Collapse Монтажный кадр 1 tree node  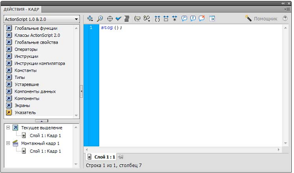(x=8, y=143)
